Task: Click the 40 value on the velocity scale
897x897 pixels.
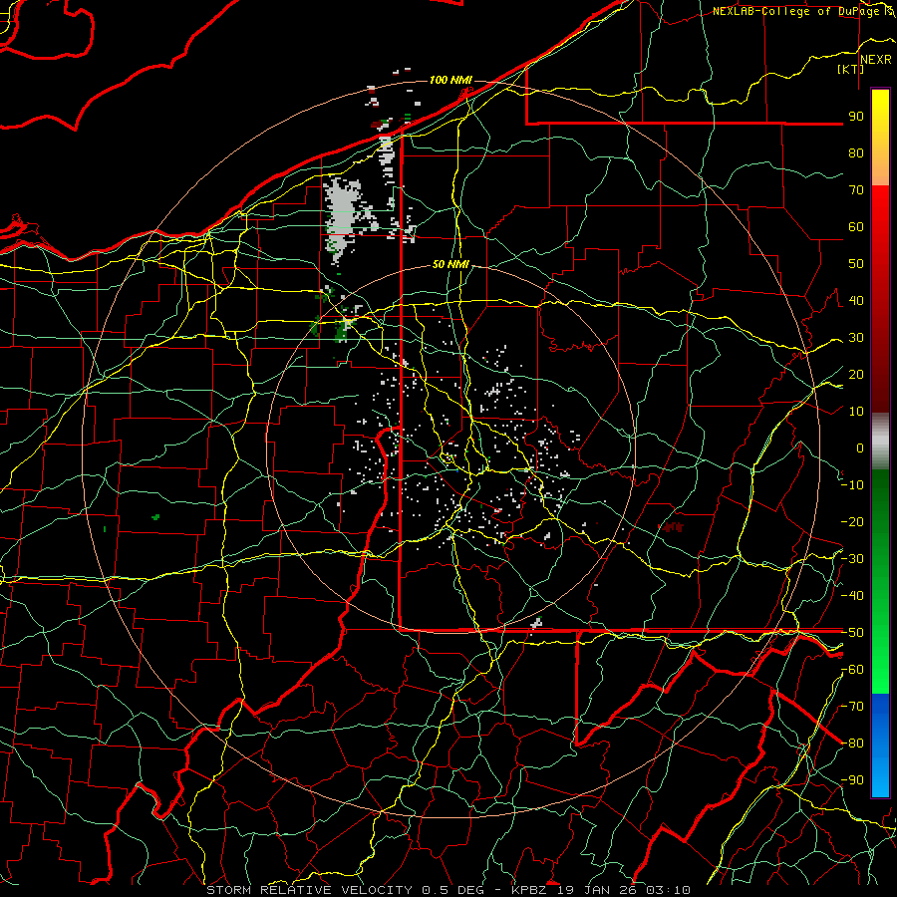Action: tap(856, 301)
